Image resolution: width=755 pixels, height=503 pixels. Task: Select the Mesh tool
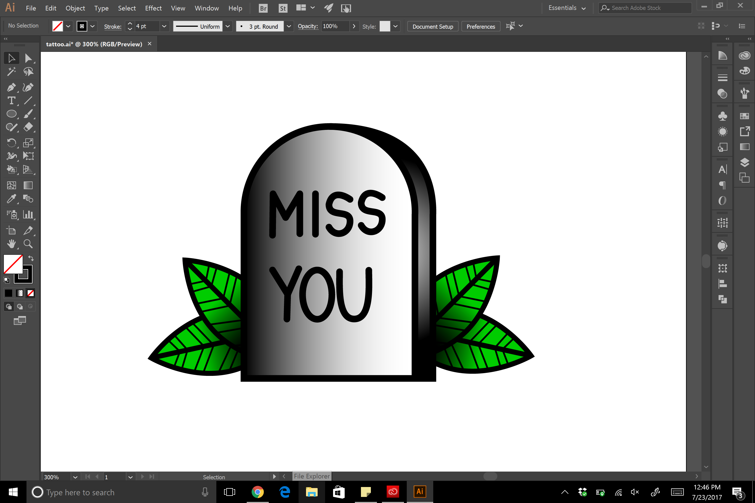point(12,185)
